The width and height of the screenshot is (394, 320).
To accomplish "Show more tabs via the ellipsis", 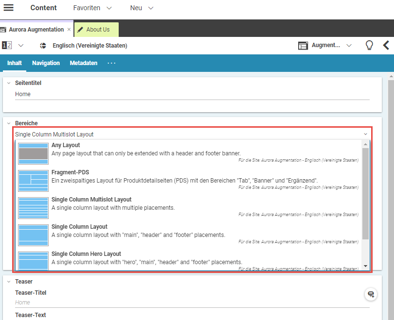I will [111, 63].
